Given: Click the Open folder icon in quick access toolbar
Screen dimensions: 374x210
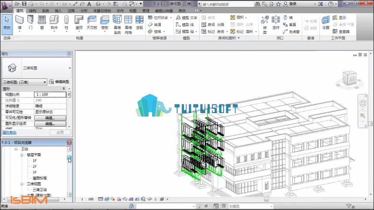Looking at the screenshot, I should tap(17, 3).
